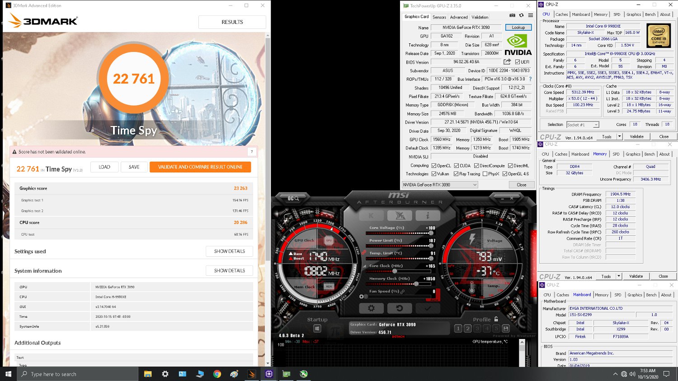Show details for Settings used
The image size is (678, 381).
point(230,251)
